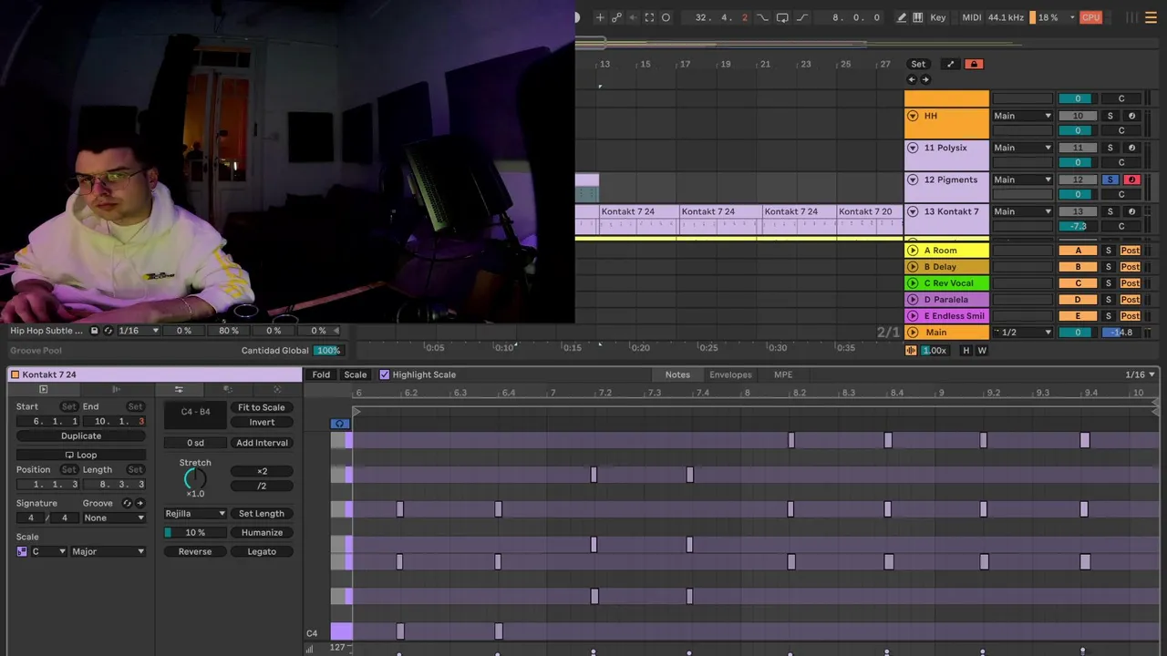Click the re-enable automation back arrow
The image size is (1167, 656).
tap(633, 17)
